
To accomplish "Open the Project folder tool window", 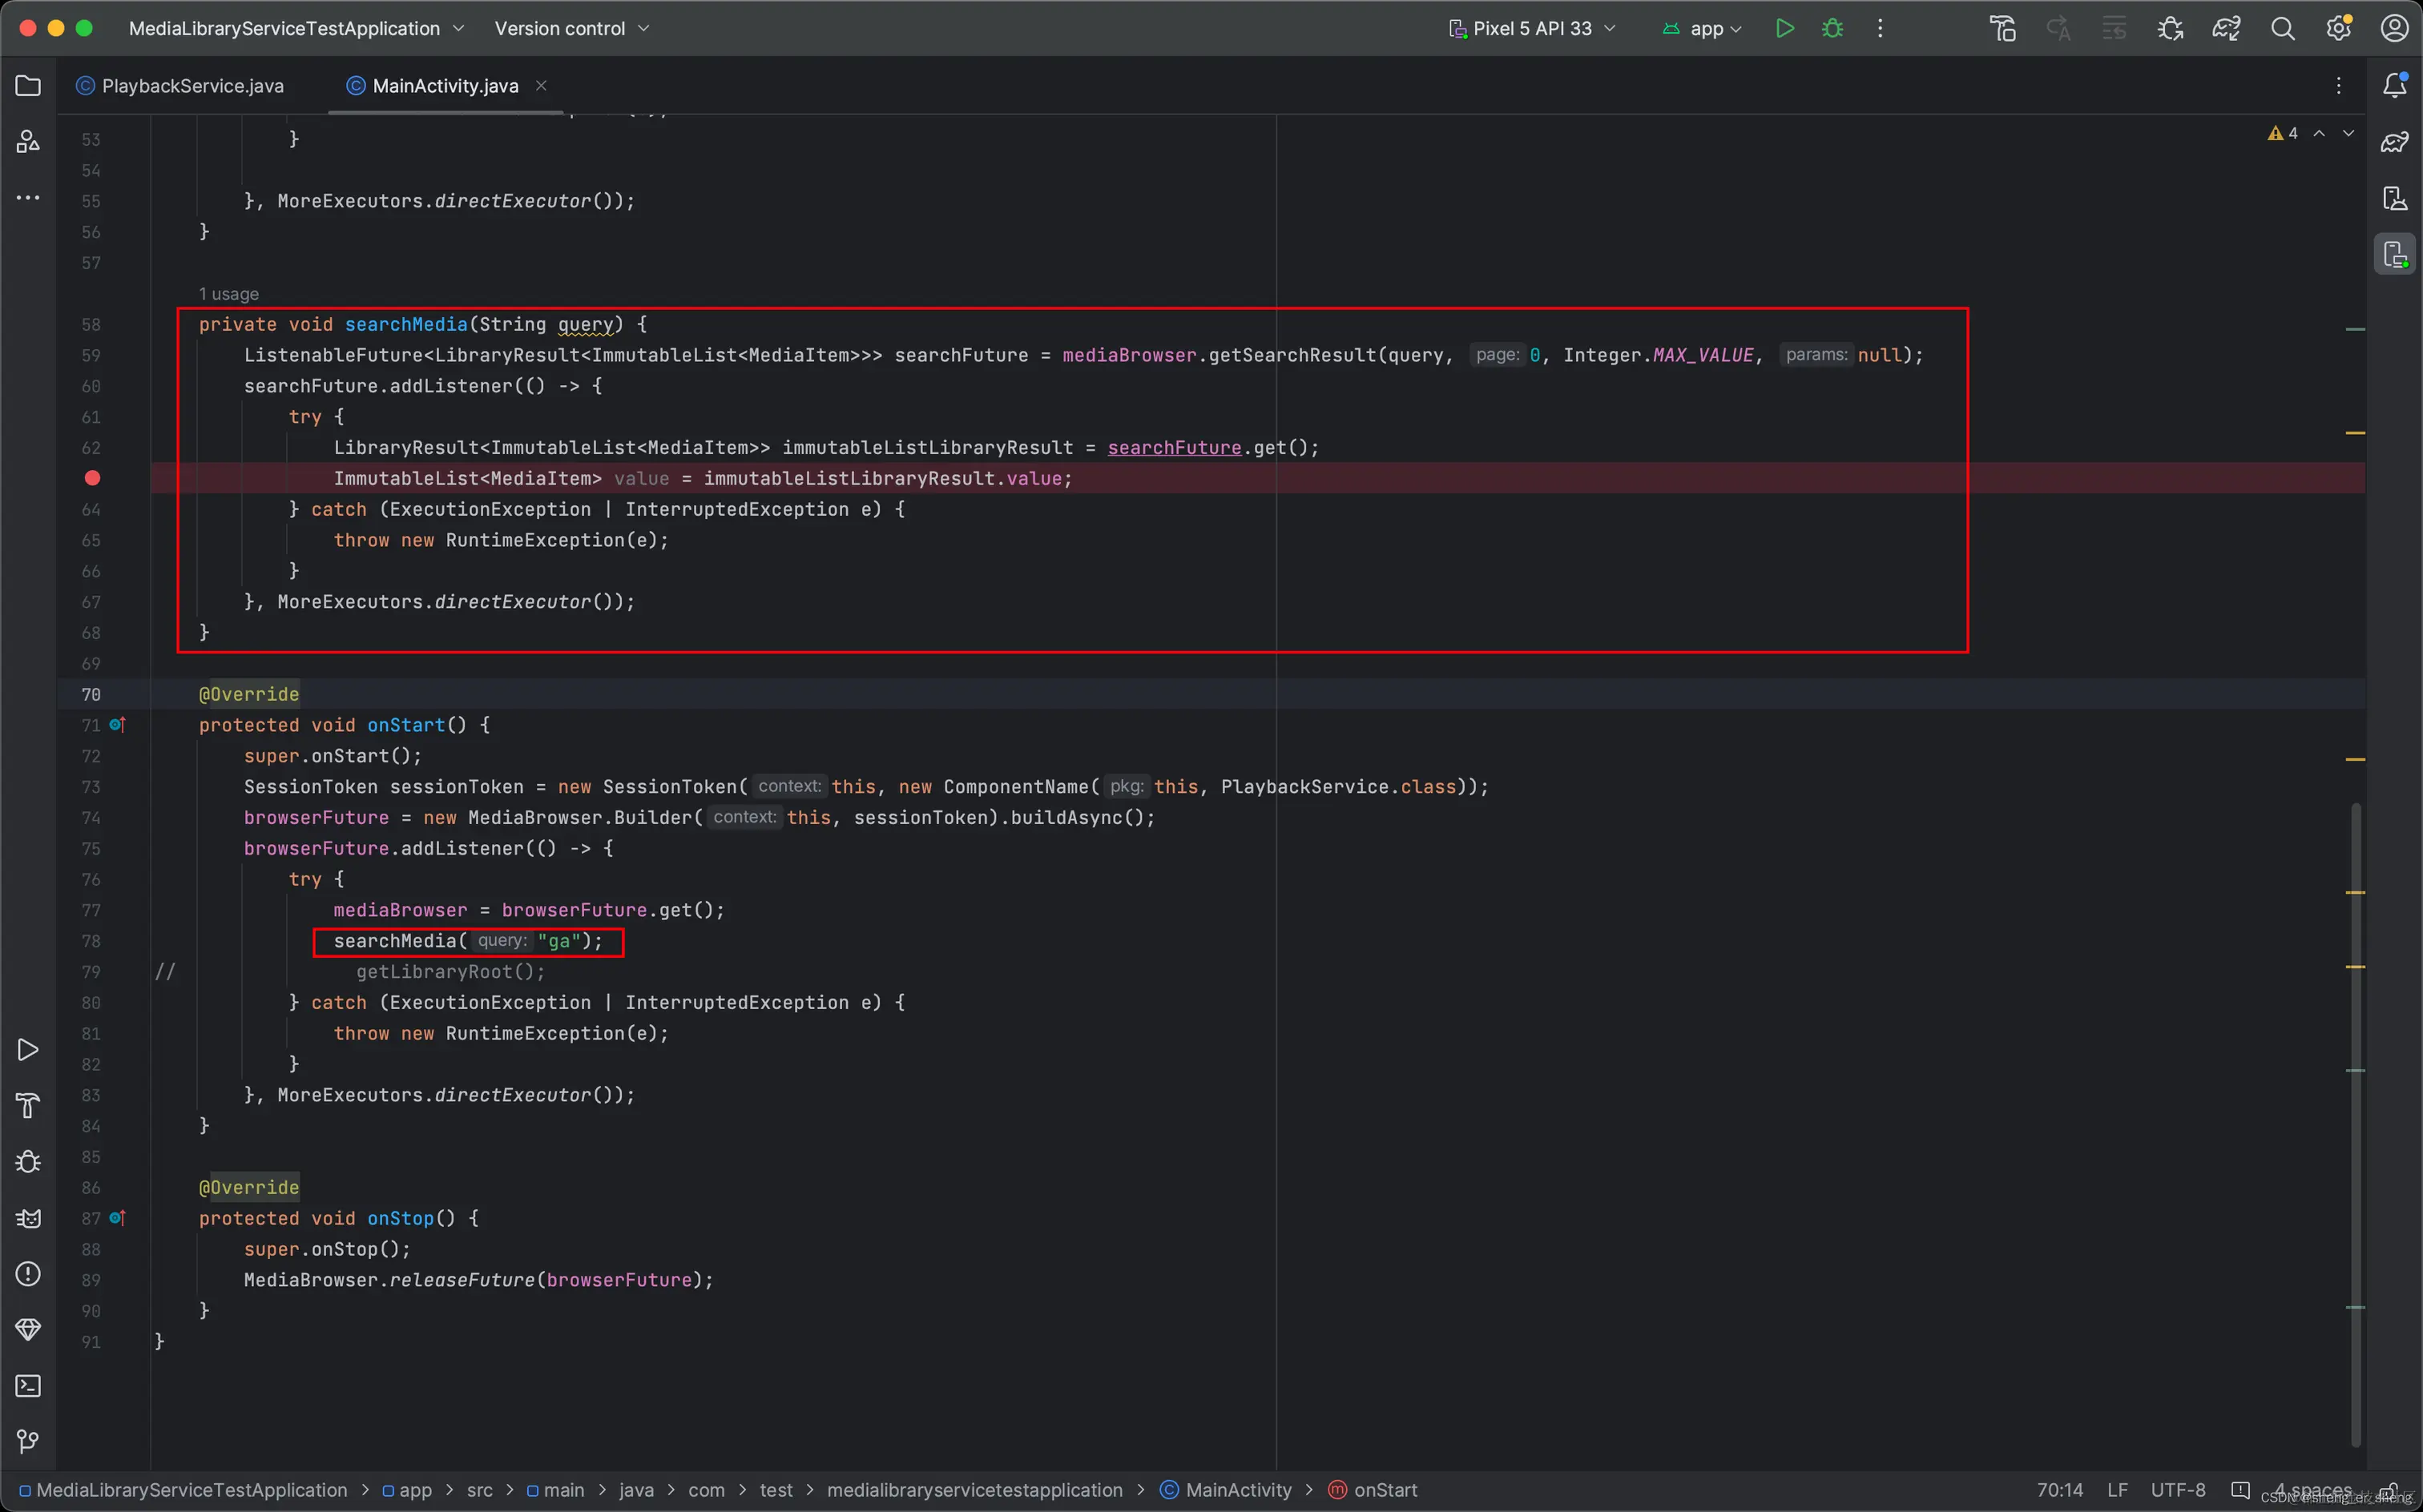I will (28, 86).
